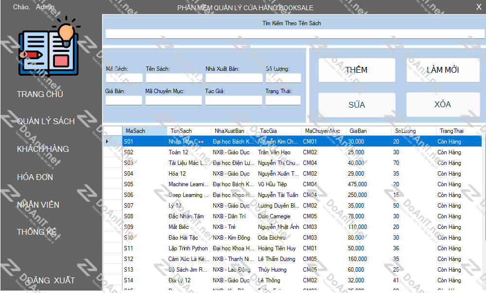Sort by MaSach column header

[144, 131]
